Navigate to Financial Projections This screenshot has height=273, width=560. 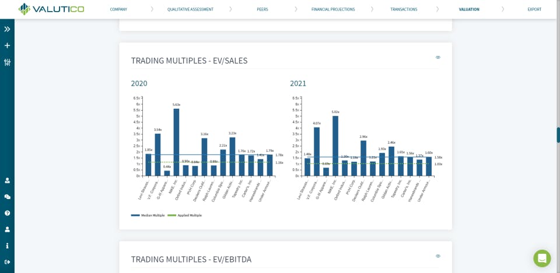[x=333, y=9]
